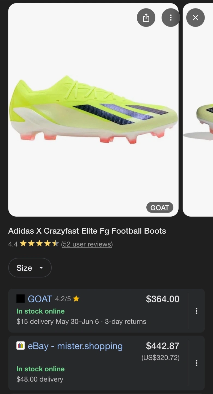Screen dimensions: 213x394
Task: Open more options for the eBay offer
Action: pos(196,363)
